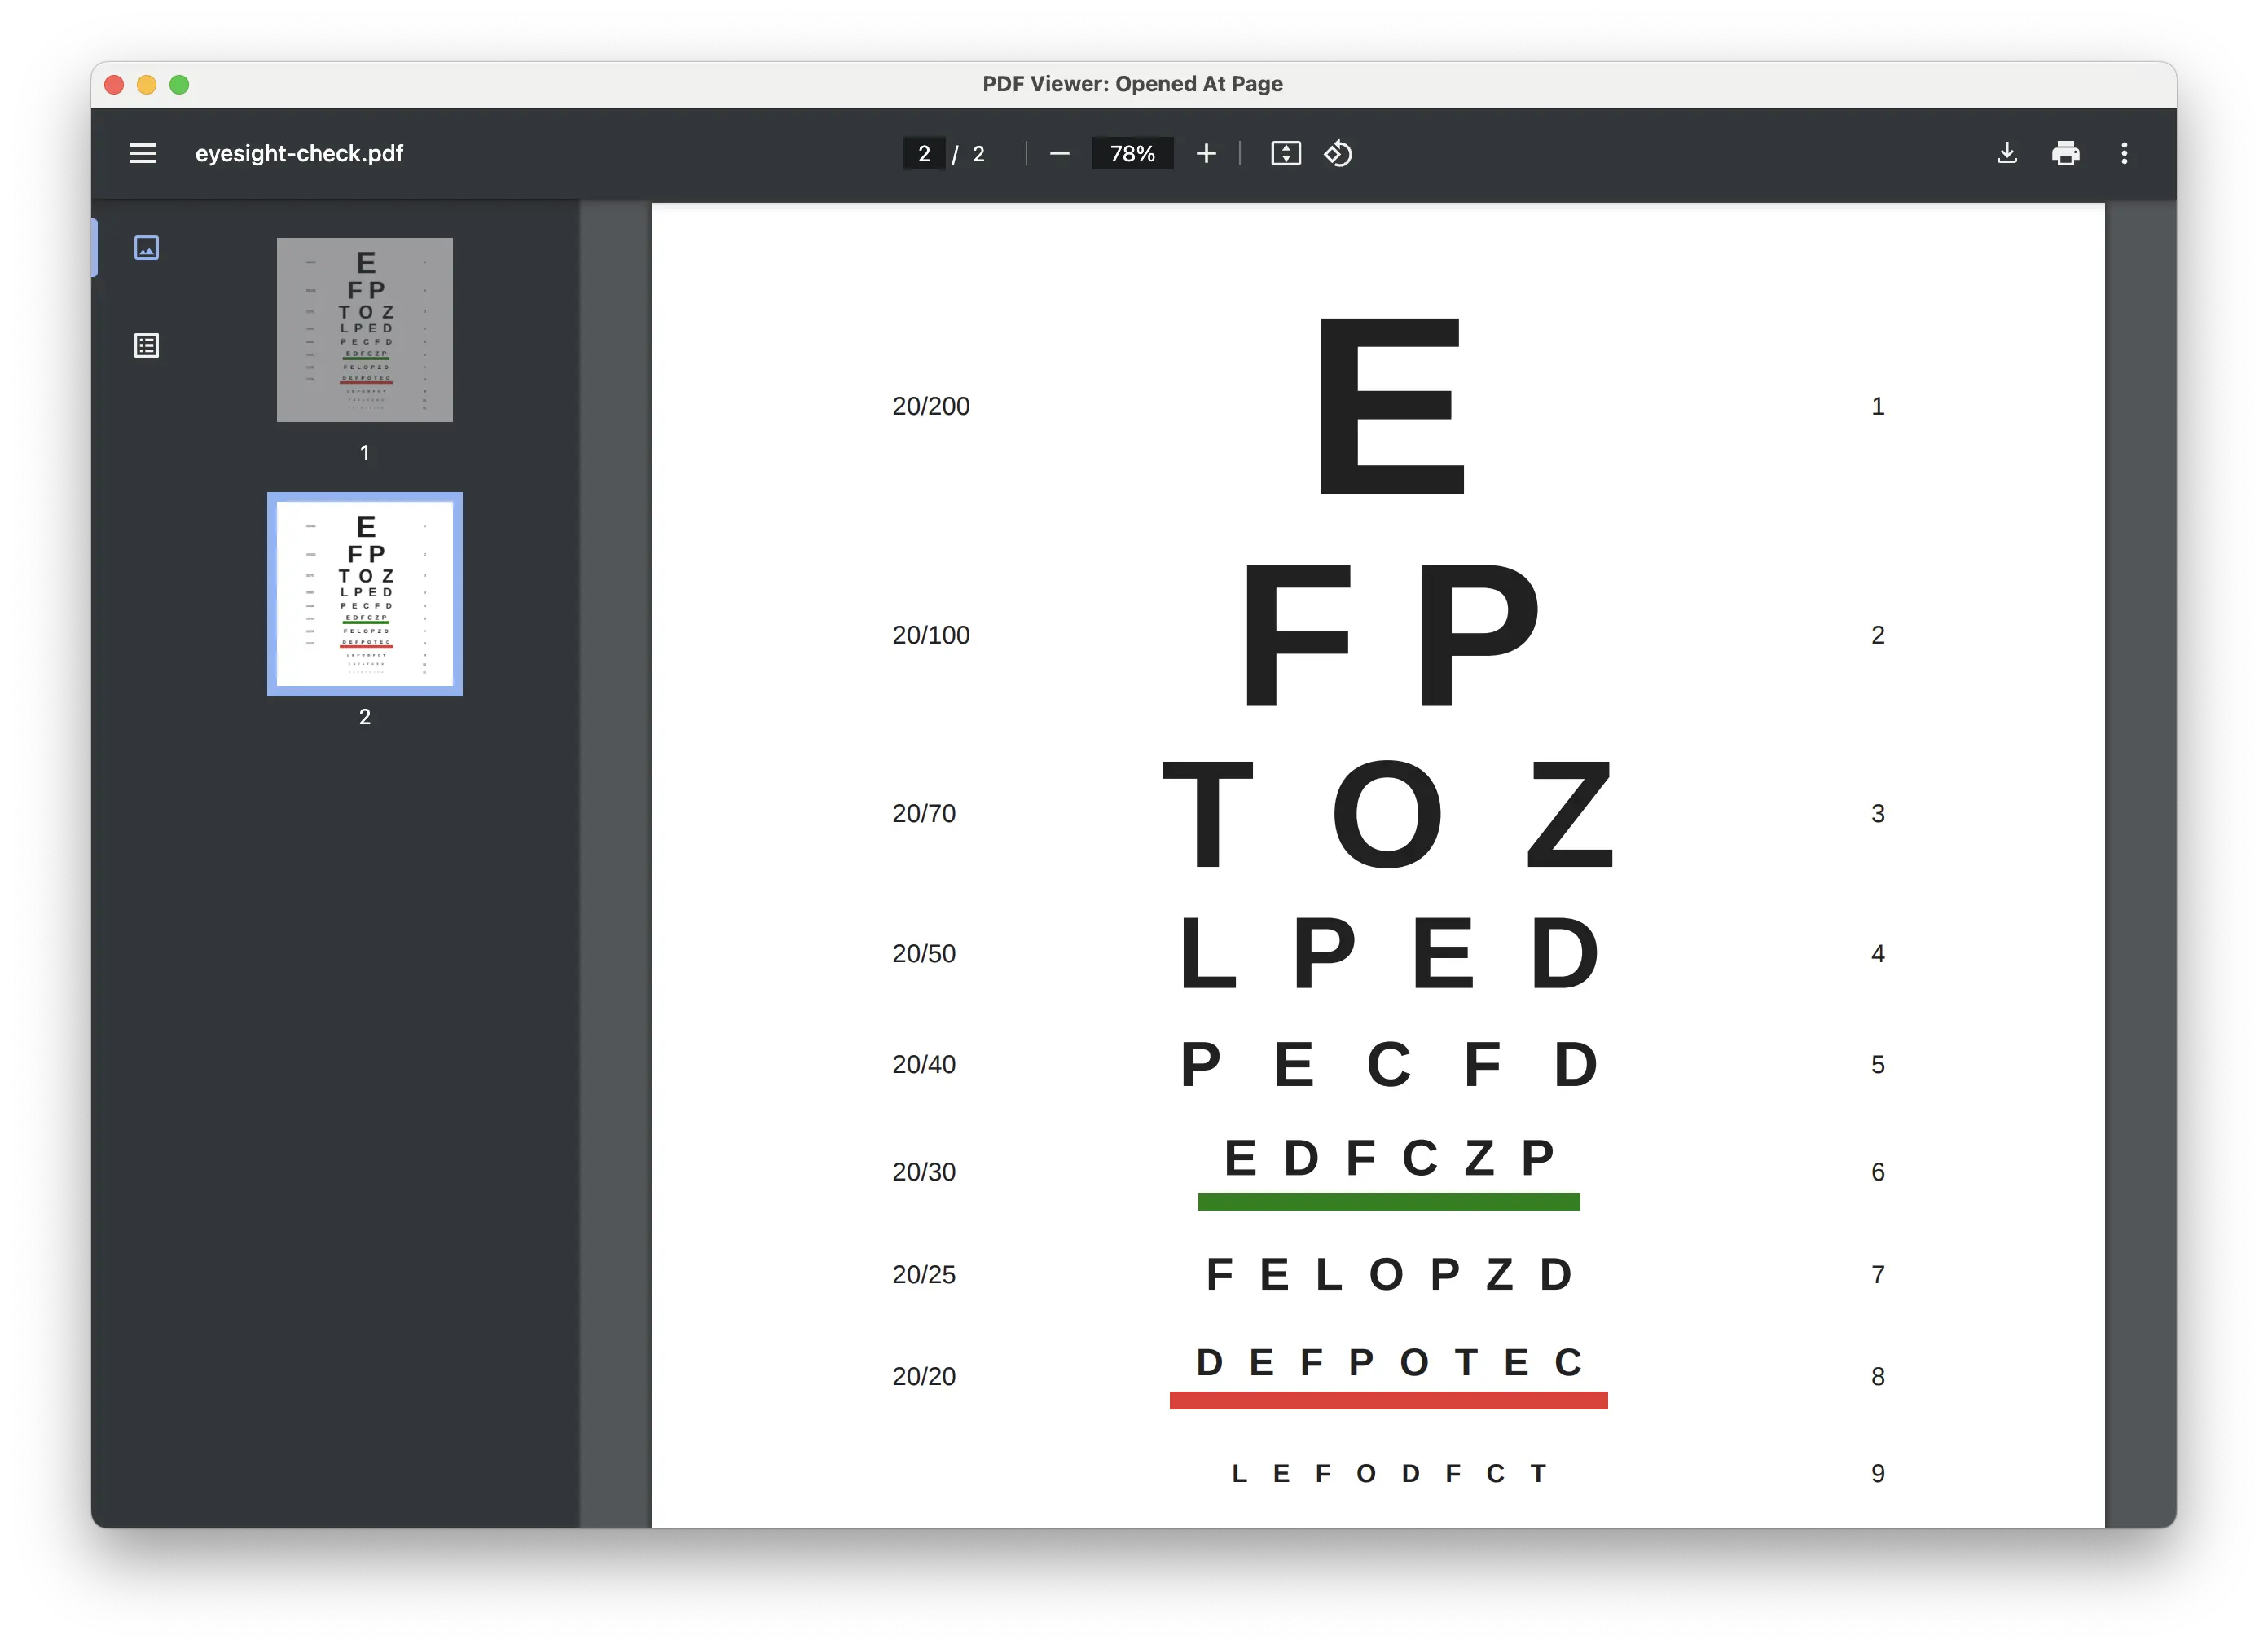Select the page 1 thumbnail

pyautogui.click(x=364, y=329)
